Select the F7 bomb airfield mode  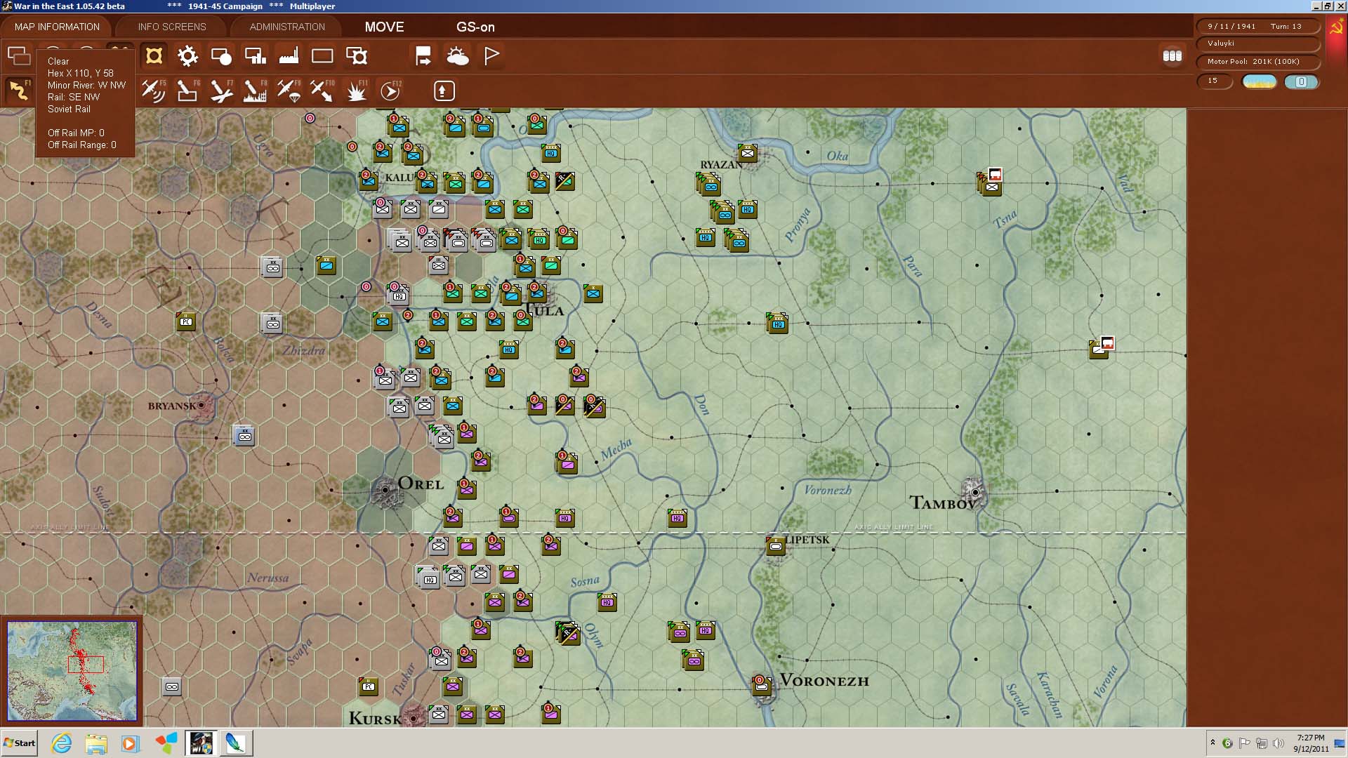[x=221, y=91]
